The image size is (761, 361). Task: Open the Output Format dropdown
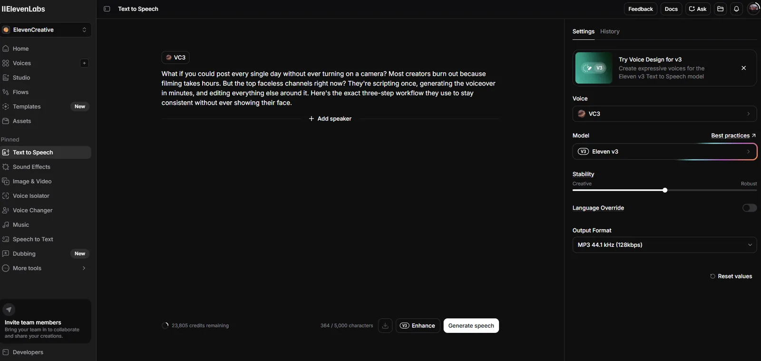664,245
